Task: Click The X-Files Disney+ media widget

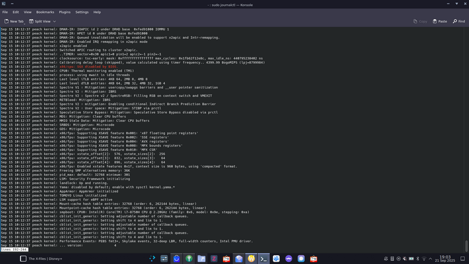Action: coord(41,259)
